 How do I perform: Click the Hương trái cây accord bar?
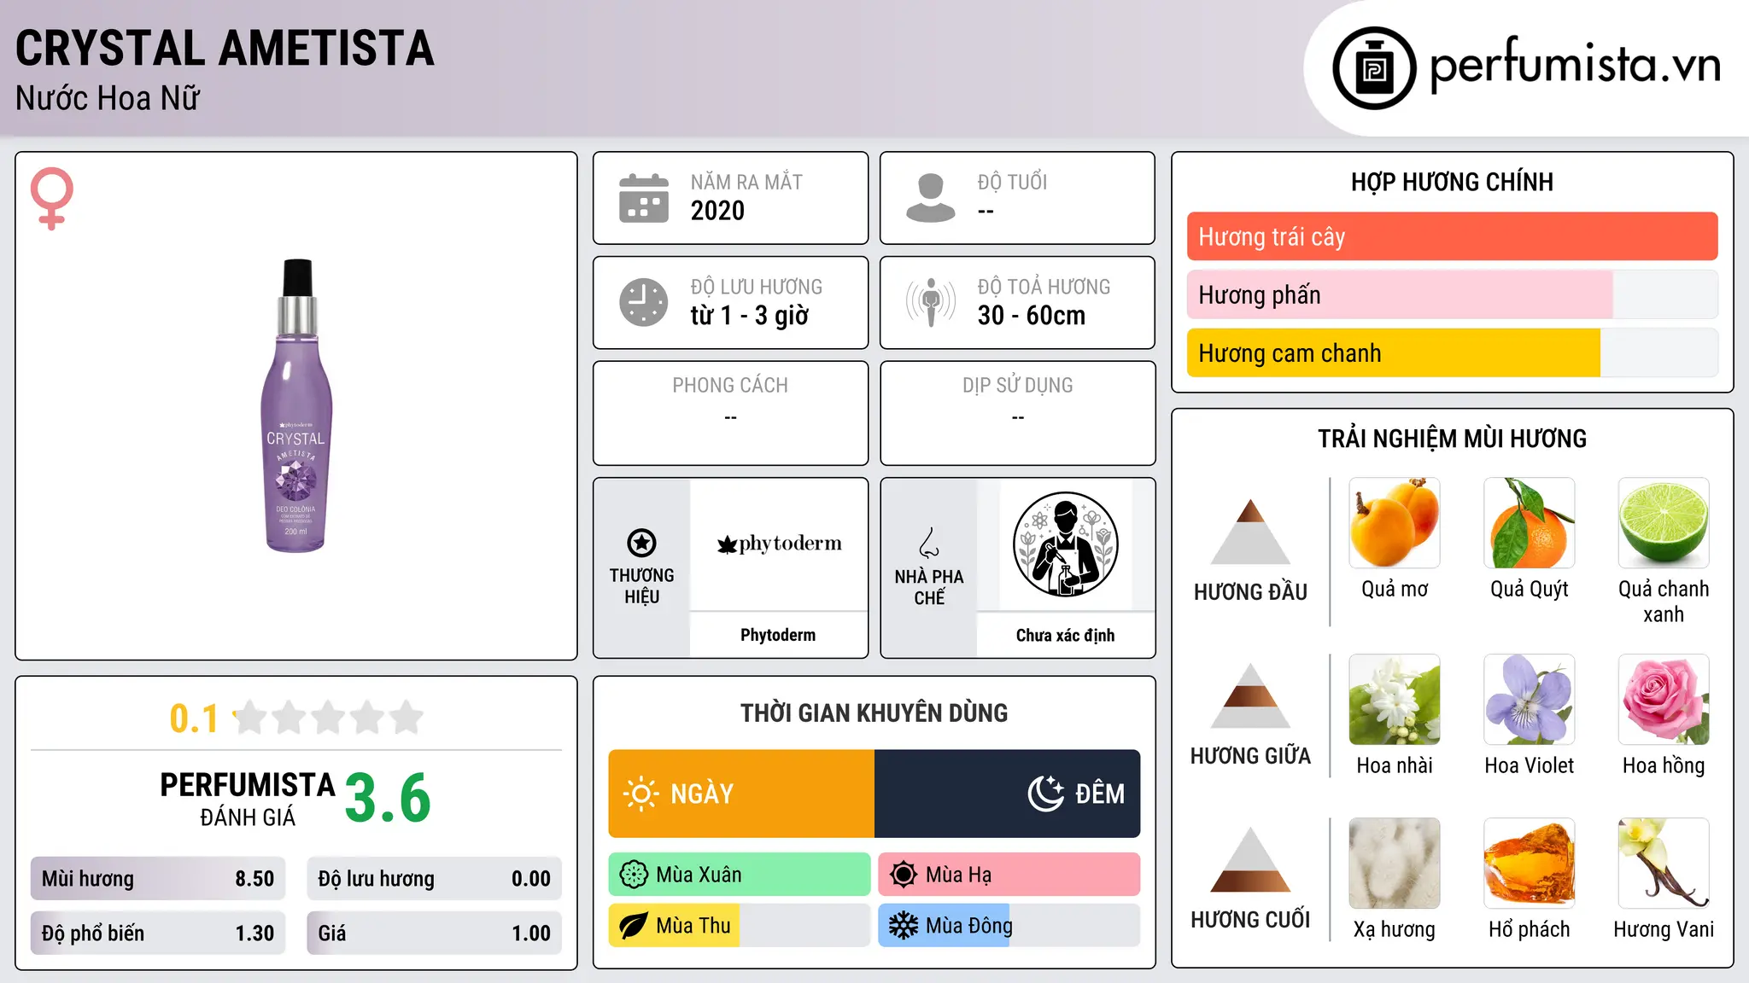[x=1452, y=236]
